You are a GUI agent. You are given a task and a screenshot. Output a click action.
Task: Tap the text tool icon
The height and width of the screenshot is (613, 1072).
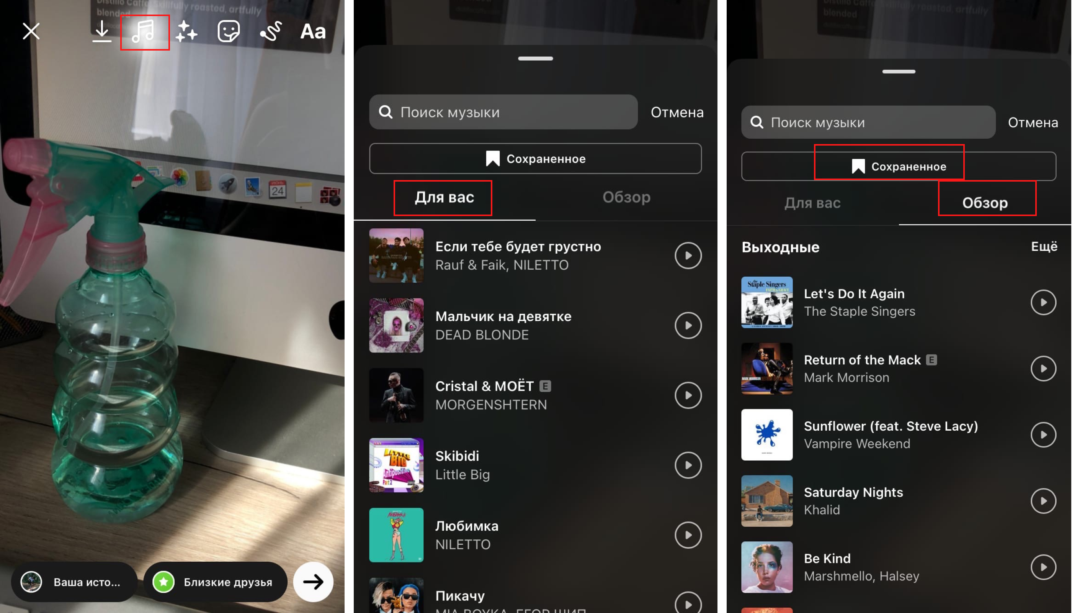[x=312, y=32]
